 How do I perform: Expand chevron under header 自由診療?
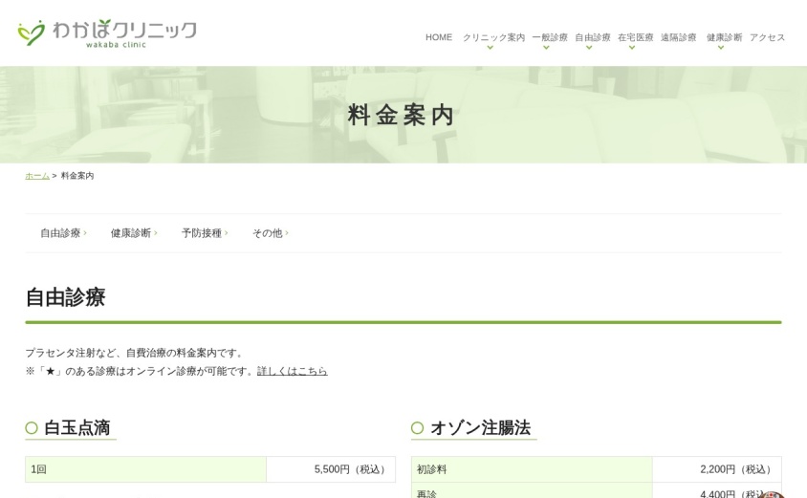click(x=589, y=48)
